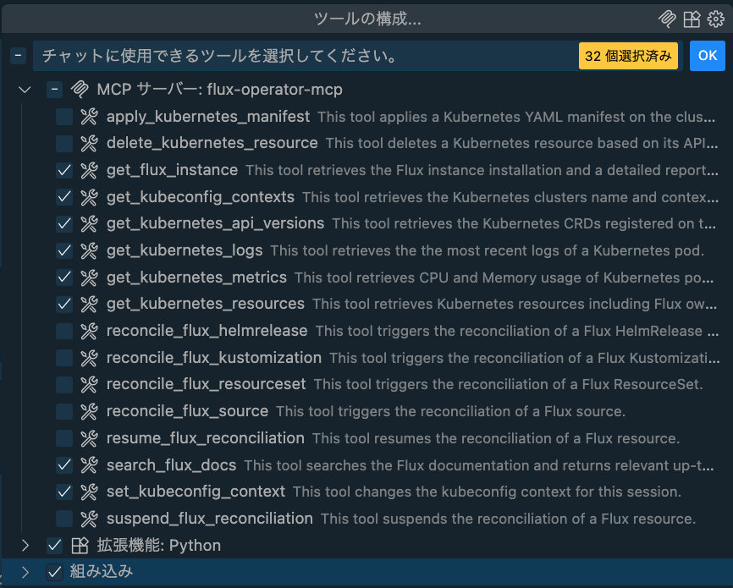Image resolution: width=733 pixels, height=588 pixels.
Task: Click the extensions icon in title bar
Action: (692, 19)
